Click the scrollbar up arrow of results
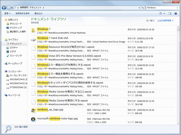The image size is (181, 135). click(x=178, y=27)
